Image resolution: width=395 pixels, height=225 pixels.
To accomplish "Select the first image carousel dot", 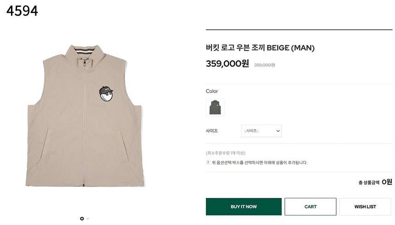I will (82, 219).
